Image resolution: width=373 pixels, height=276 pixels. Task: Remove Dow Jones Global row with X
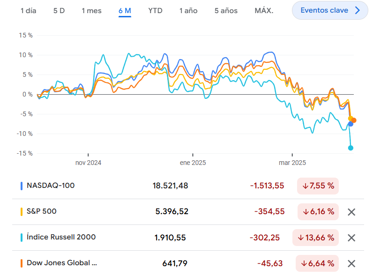pyautogui.click(x=351, y=263)
